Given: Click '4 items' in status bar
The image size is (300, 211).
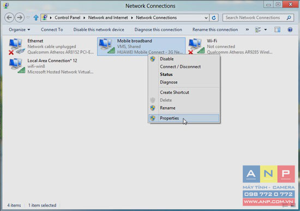Looking at the screenshot, I should [14, 205].
